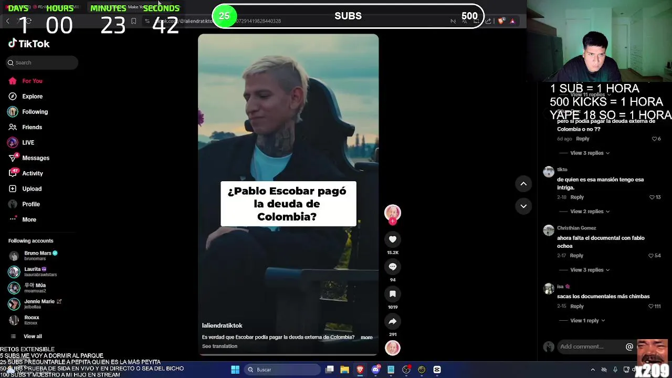
Task: Click the video progress bar at the bottom
Action: tap(288, 354)
